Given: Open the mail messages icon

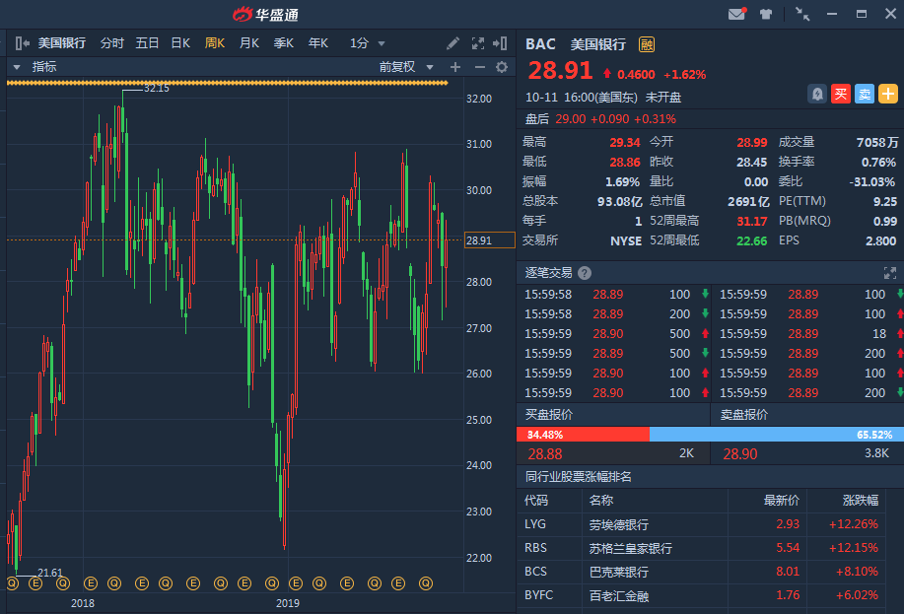Looking at the screenshot, I should click(x=736, y=14).
